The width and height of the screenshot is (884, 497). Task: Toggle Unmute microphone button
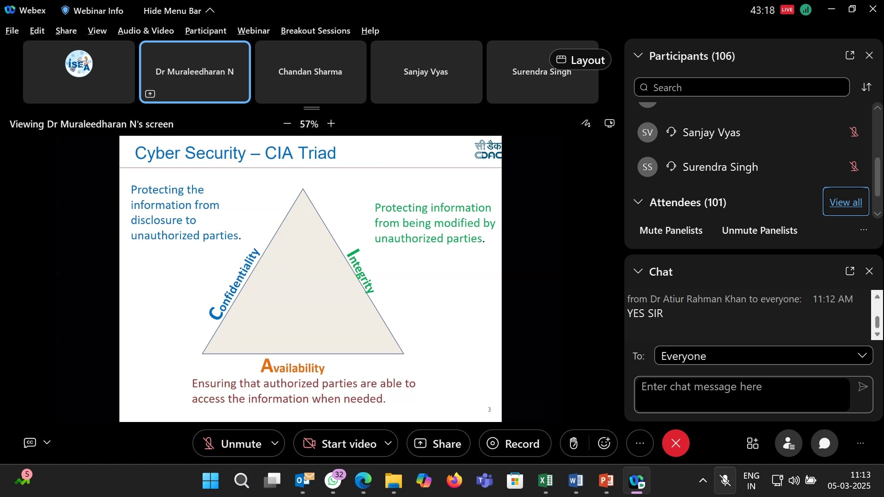233,444
